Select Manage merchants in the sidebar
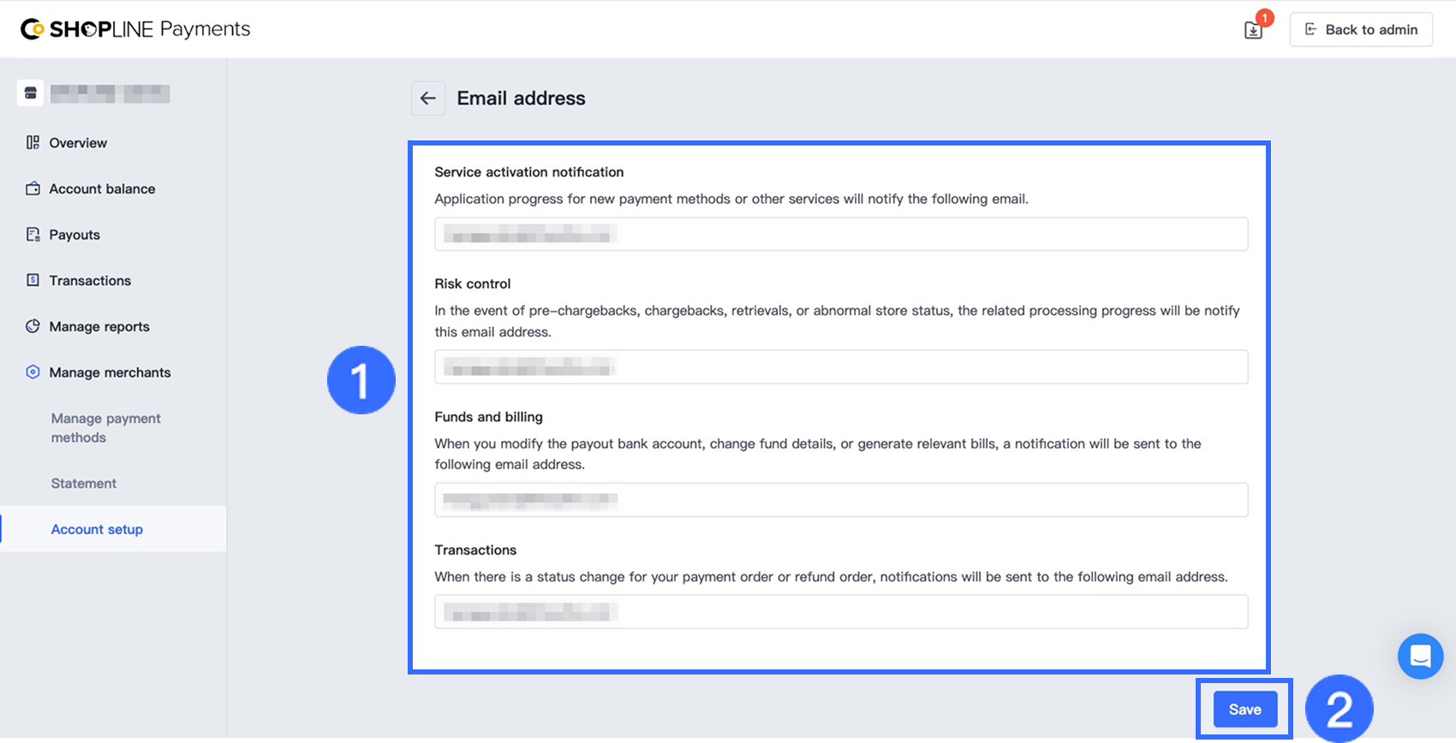The height and width of the screenshot is (743, 1456). pyautogui.click(x=110, y=372)
